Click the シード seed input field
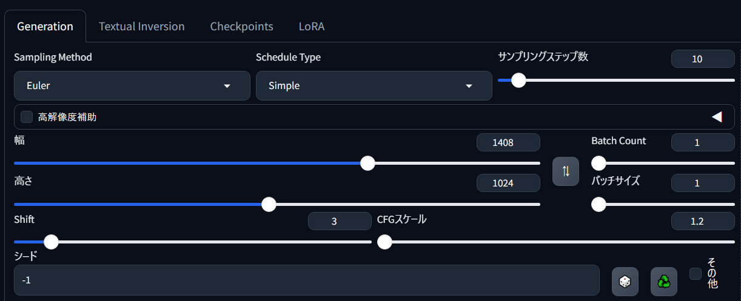The width and height of the screenshot is (741, 301). point(307,280)
